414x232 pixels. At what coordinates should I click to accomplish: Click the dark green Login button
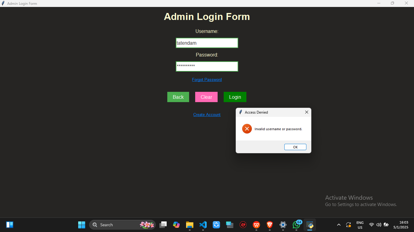pos(235,97)
